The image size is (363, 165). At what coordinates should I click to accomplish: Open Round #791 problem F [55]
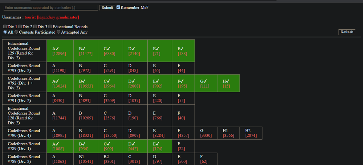183,98
